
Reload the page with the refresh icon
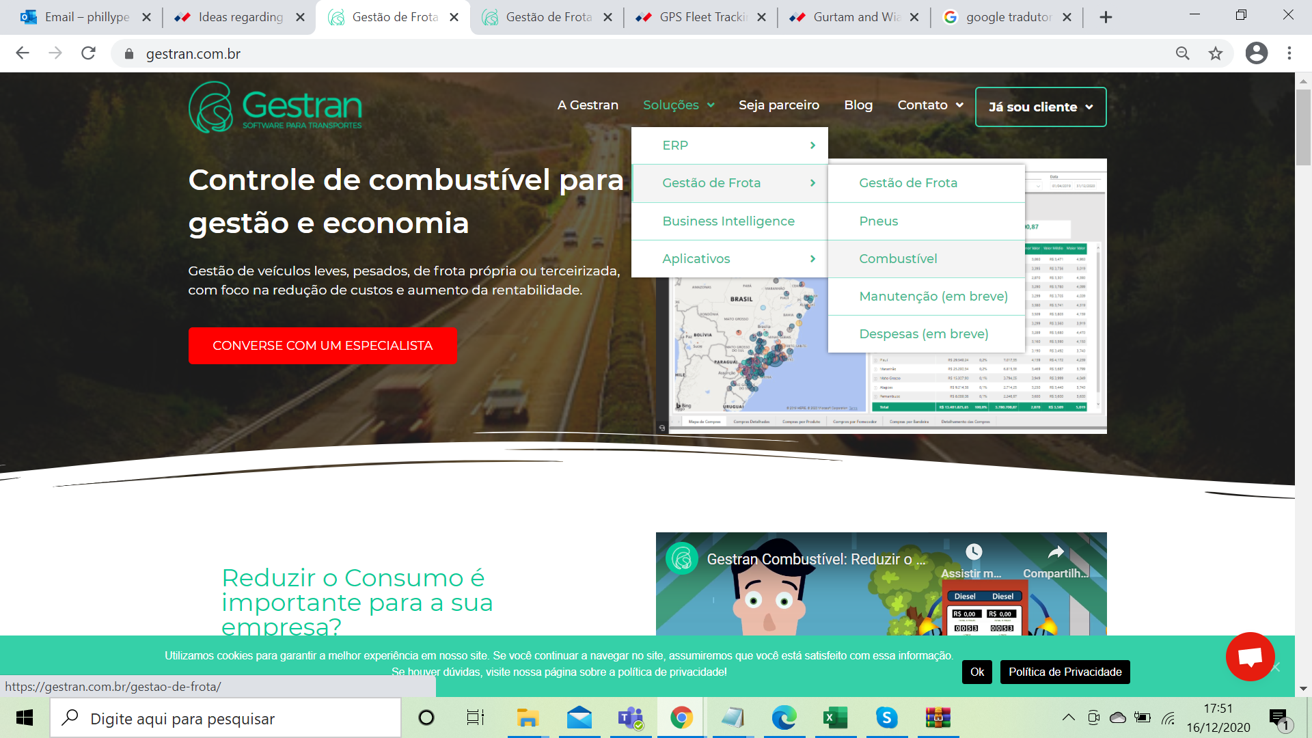click(88, 53)
